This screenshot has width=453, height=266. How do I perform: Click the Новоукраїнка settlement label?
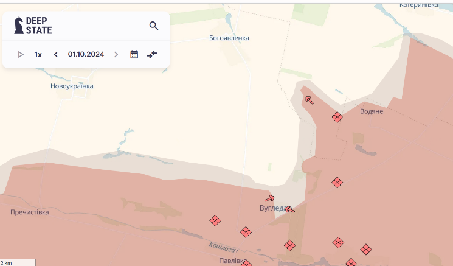(x=72, y=86)
